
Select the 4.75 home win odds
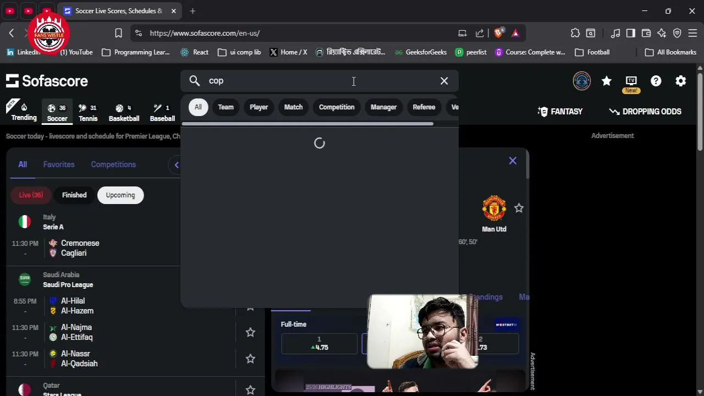[319, 344]
